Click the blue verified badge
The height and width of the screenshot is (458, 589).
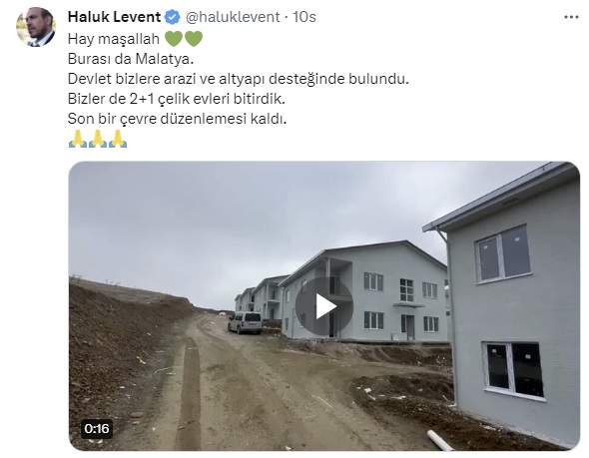(x=173, y=17)
